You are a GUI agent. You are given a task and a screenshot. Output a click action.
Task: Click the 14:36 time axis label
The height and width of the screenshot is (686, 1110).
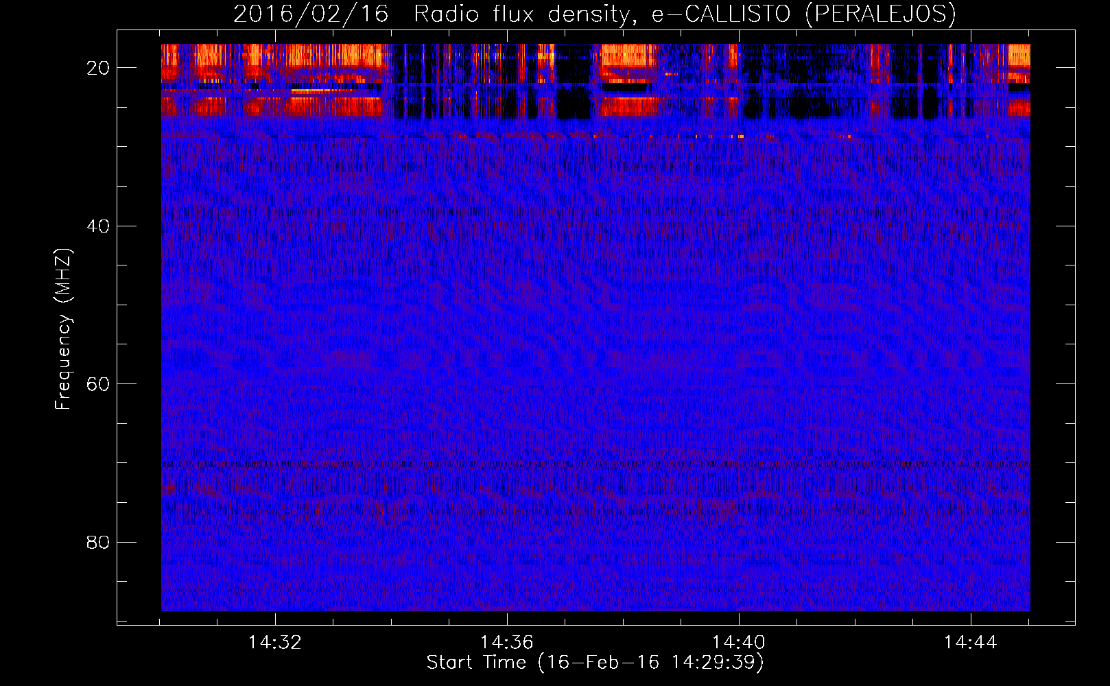506,643
